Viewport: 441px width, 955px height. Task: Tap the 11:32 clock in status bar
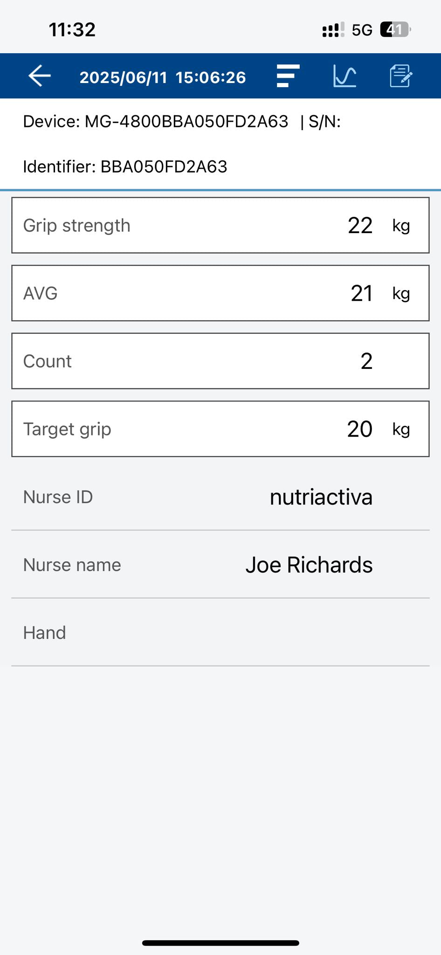click(x=72, y=30)
